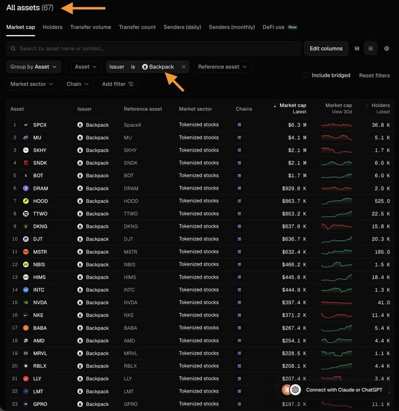Select the Market cap tab

pyautogui.click(x=21, y=27)
